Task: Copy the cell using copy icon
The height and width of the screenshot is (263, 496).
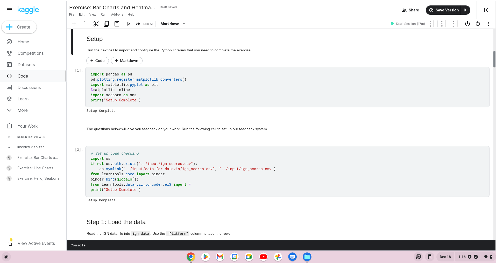Action: tap(107, 24)
